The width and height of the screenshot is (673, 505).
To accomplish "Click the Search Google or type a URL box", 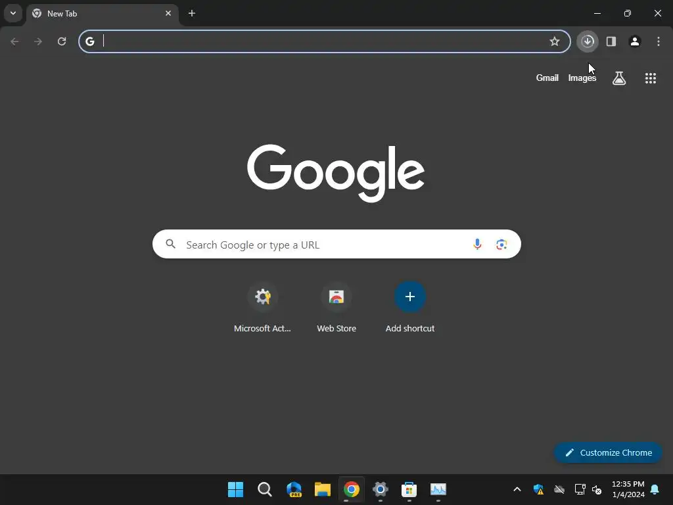I will (x=336, y=245).
